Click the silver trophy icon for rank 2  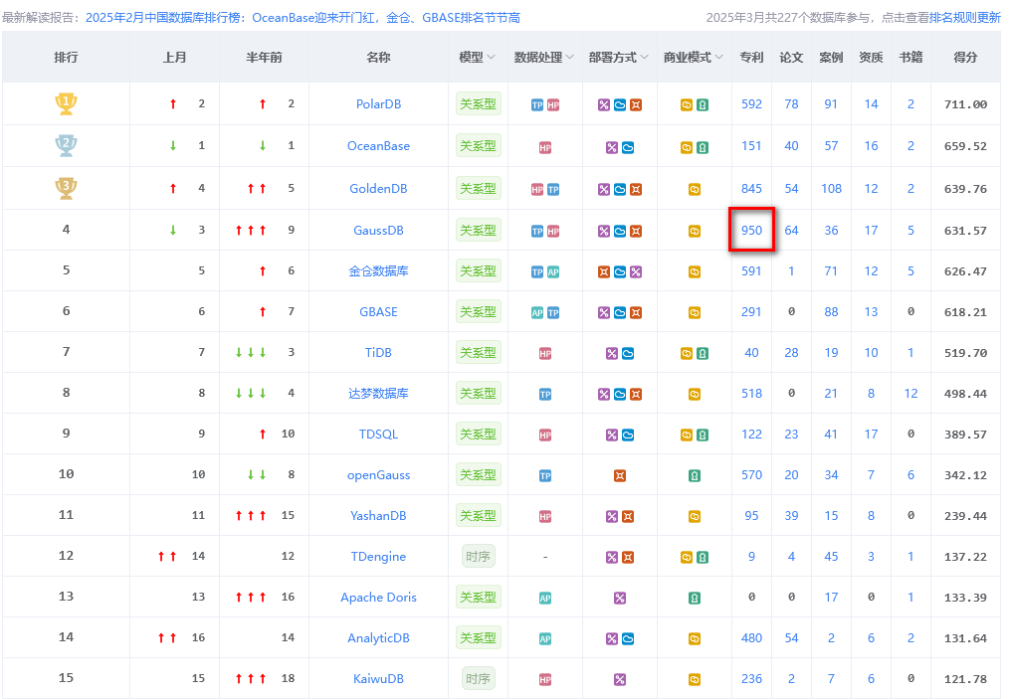66,145
